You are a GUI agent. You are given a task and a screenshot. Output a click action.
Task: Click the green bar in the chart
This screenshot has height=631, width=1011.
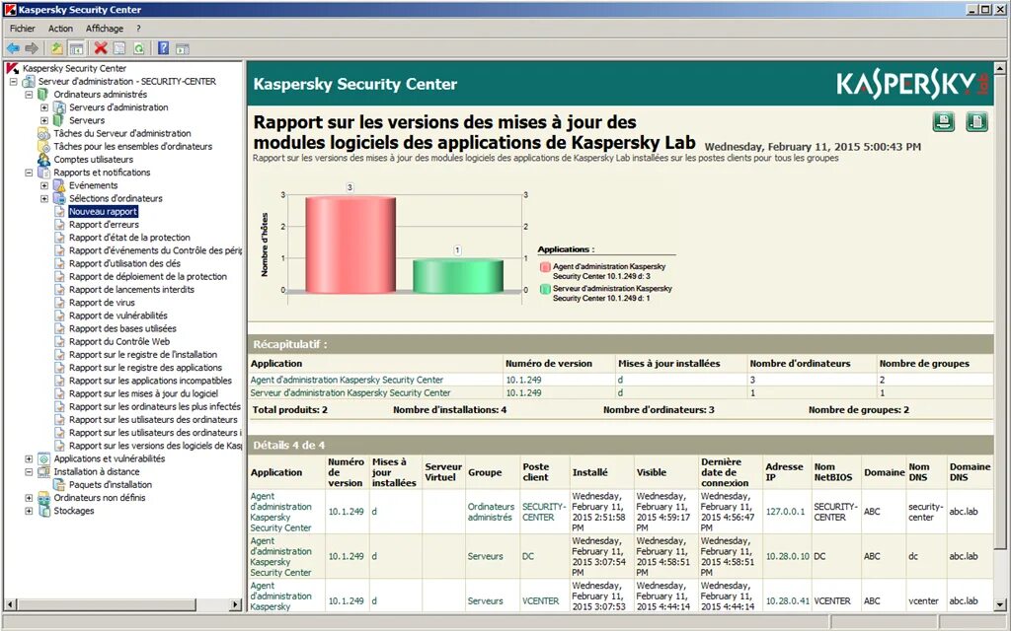458,276
